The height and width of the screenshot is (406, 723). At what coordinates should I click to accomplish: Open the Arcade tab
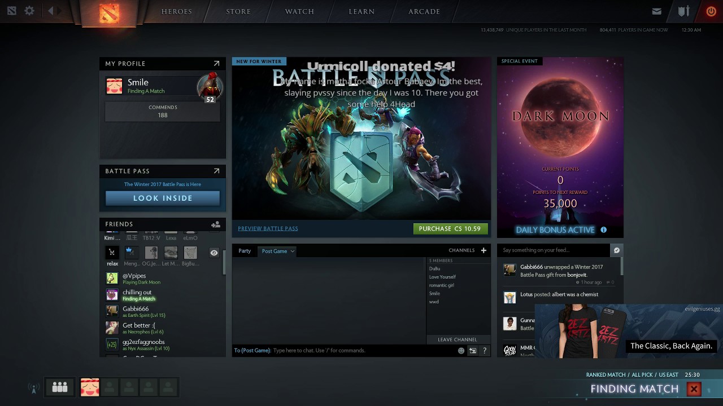point(424,11)
